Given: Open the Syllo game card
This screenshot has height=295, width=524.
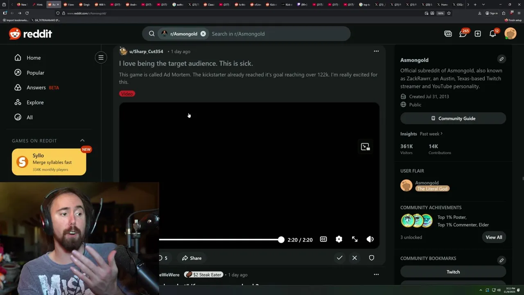Looking at the screenshot, I should pyautogui.click(x=49, y=162).
